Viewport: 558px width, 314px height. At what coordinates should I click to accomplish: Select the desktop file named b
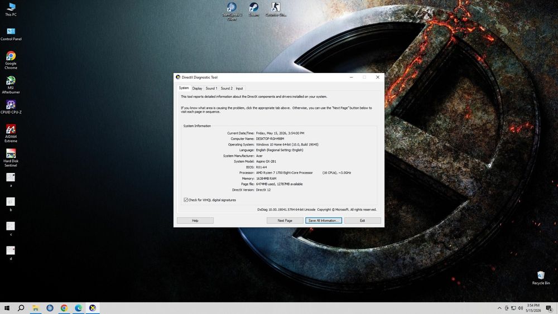[11, 205]
